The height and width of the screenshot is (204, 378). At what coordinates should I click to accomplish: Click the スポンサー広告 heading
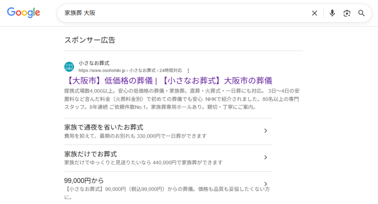[x=90, y=40]
